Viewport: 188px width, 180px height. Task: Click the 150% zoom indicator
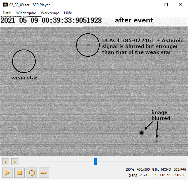click(x=130, y=169)
